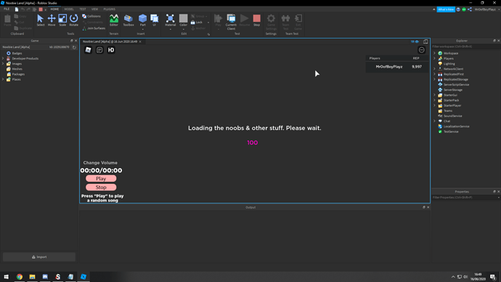501x282 pixels.
Task: Open the Terrain Editor
Action: [x=114, y=20]
